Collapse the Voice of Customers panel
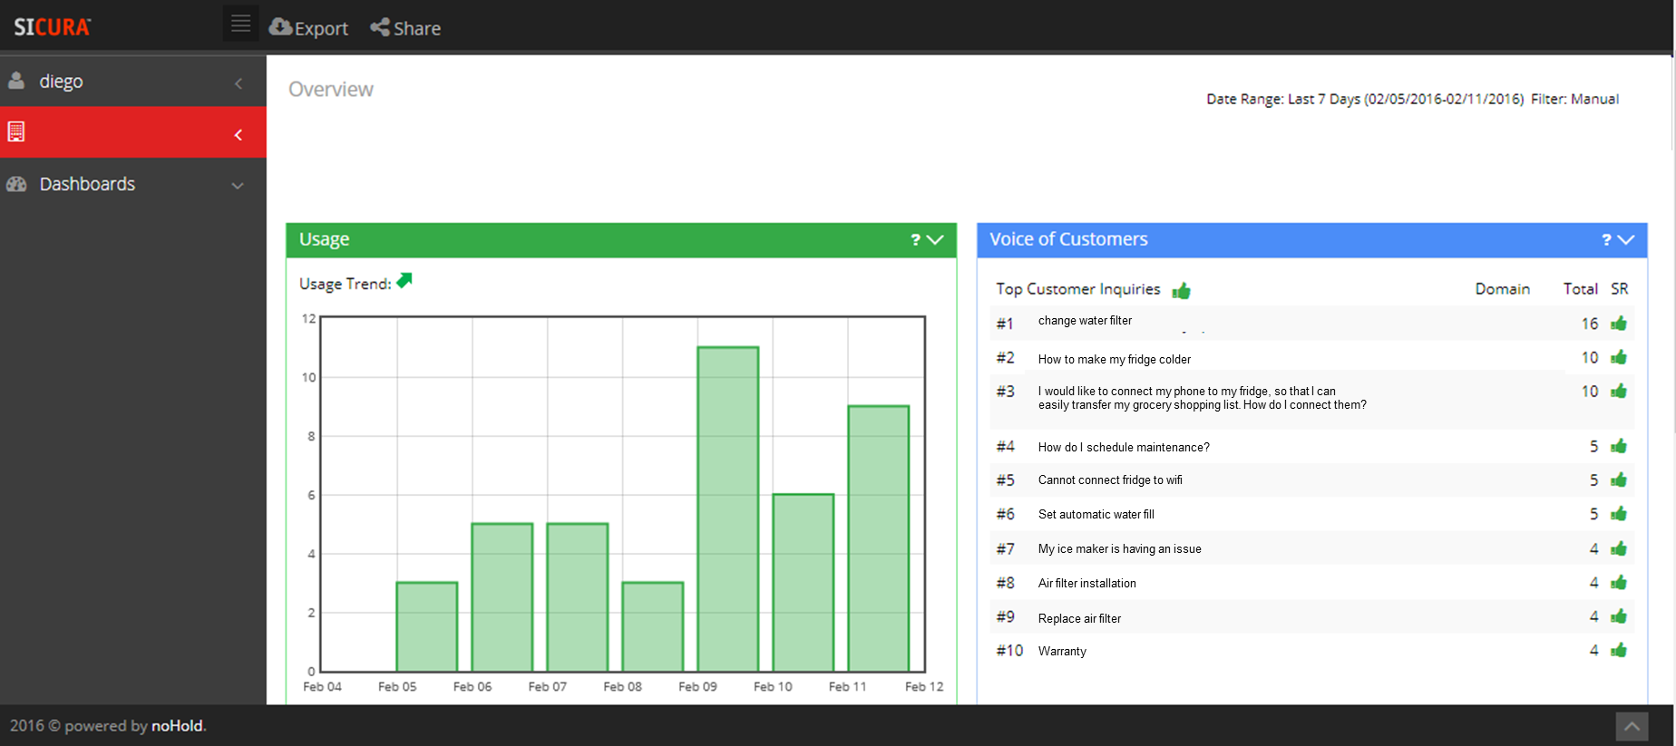The width and height of the screenshot is (1676, 746). click(x=1626, y=240)
